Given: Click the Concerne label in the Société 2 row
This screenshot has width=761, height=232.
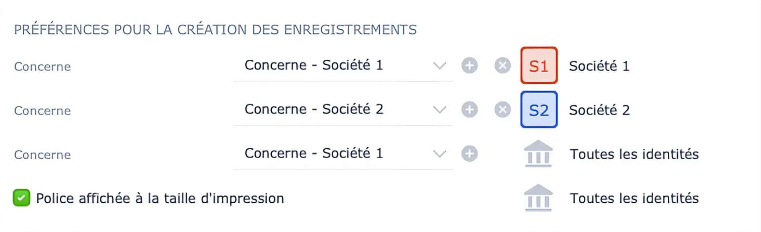Looking at the screenshot, I should coord(43,111).
